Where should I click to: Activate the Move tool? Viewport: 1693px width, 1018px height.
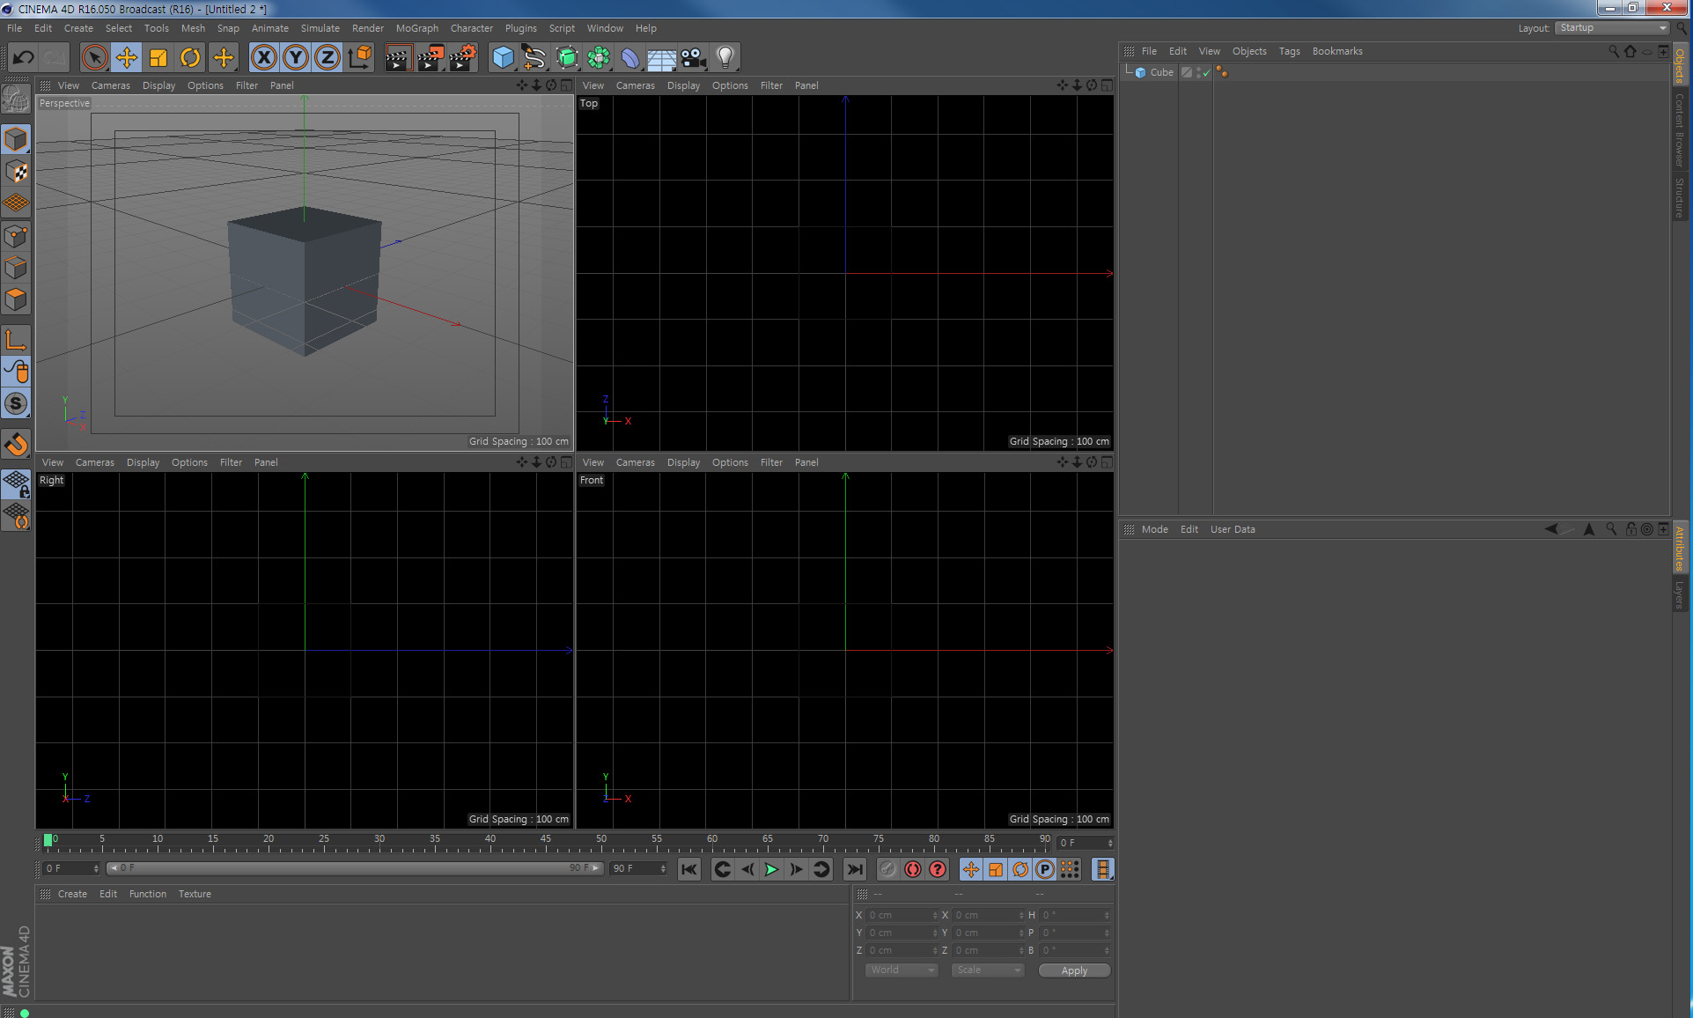click(x=127, y=58)
